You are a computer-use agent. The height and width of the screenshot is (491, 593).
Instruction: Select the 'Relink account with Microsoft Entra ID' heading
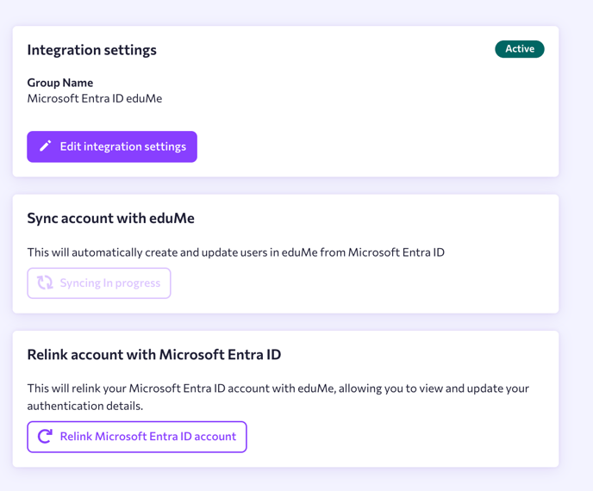(x=154, y=355)
